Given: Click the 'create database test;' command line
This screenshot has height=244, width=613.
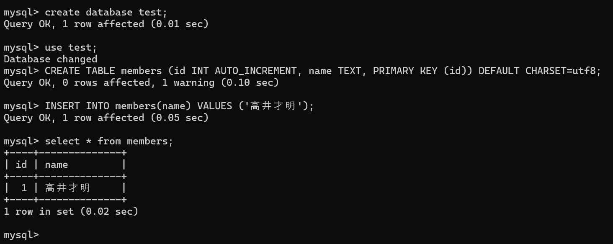Looking at the screenshot, I should pyautogui.click(x=106, y=12).
